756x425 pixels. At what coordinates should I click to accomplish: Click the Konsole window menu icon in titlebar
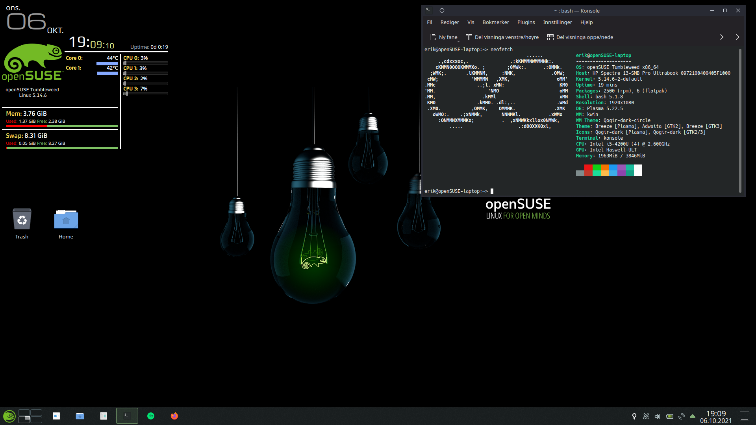click(x=428, y=10)
